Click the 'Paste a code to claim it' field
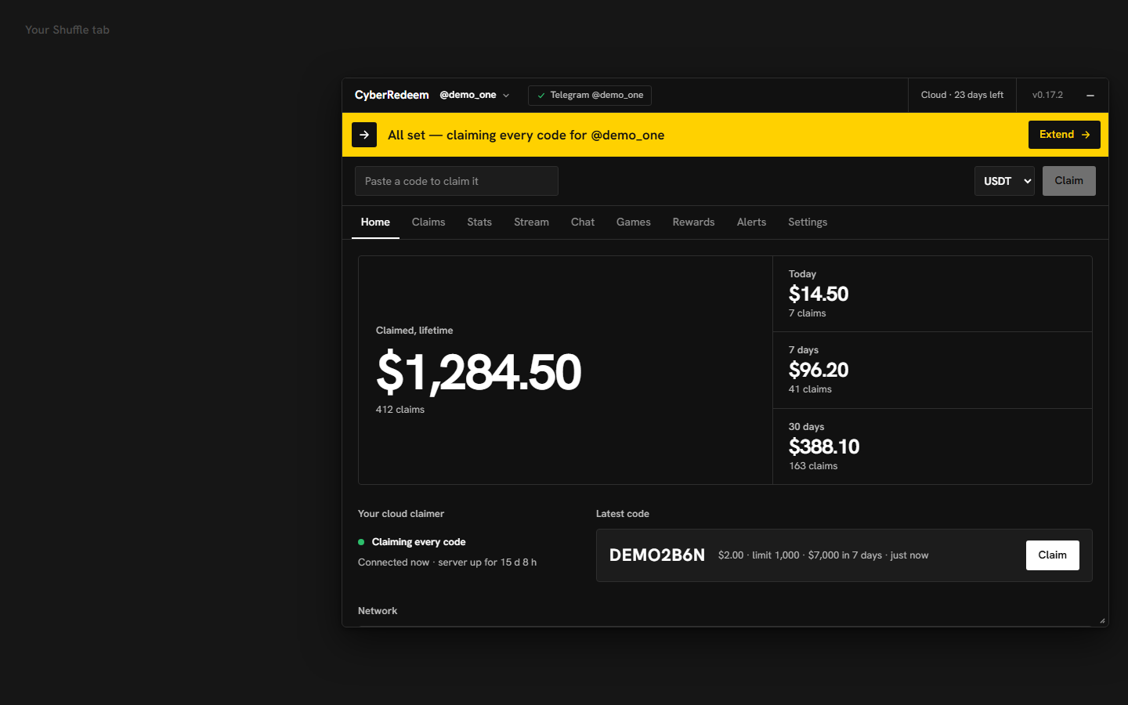This screenshot has width=1128, height=705. [x=457, y=181]
